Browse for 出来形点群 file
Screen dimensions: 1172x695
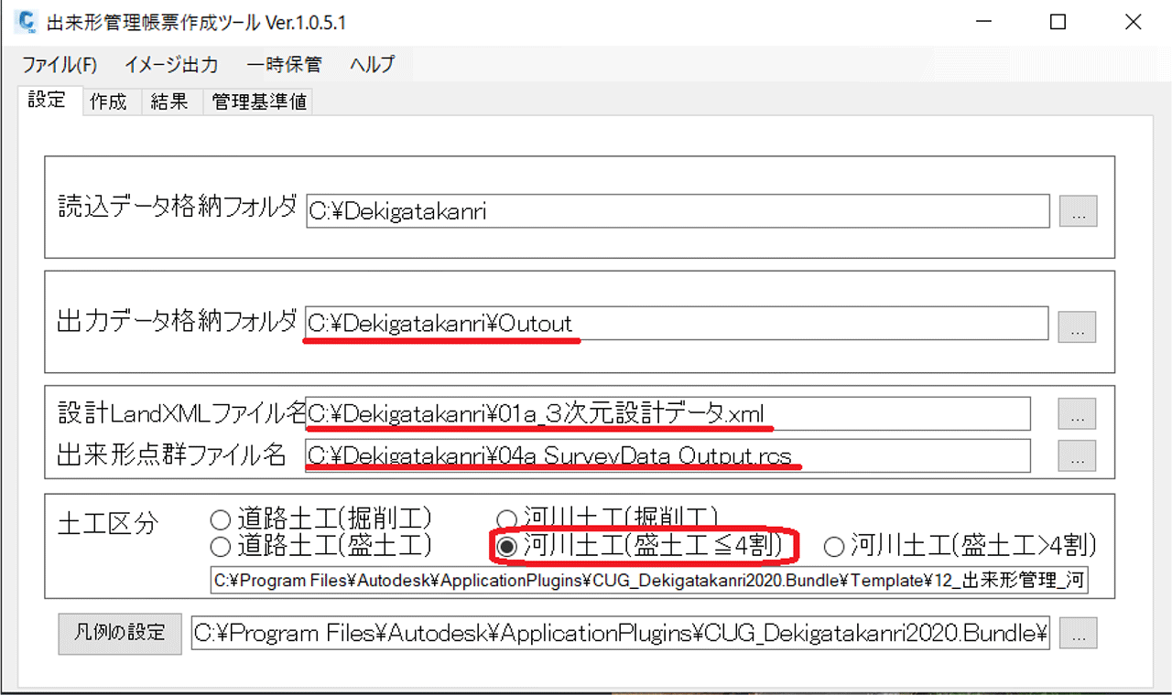pyautogui.click(x=1077, y=455)
